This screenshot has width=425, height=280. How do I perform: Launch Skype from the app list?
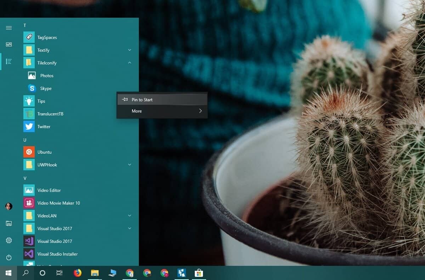pyautogui.click(x=46, y=88)
